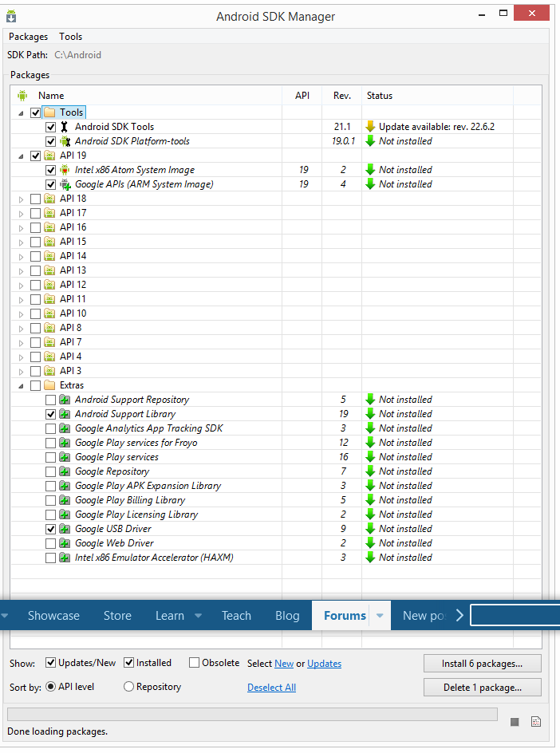
Task: Click the search field in the blue bar
Action: [515, 616]
